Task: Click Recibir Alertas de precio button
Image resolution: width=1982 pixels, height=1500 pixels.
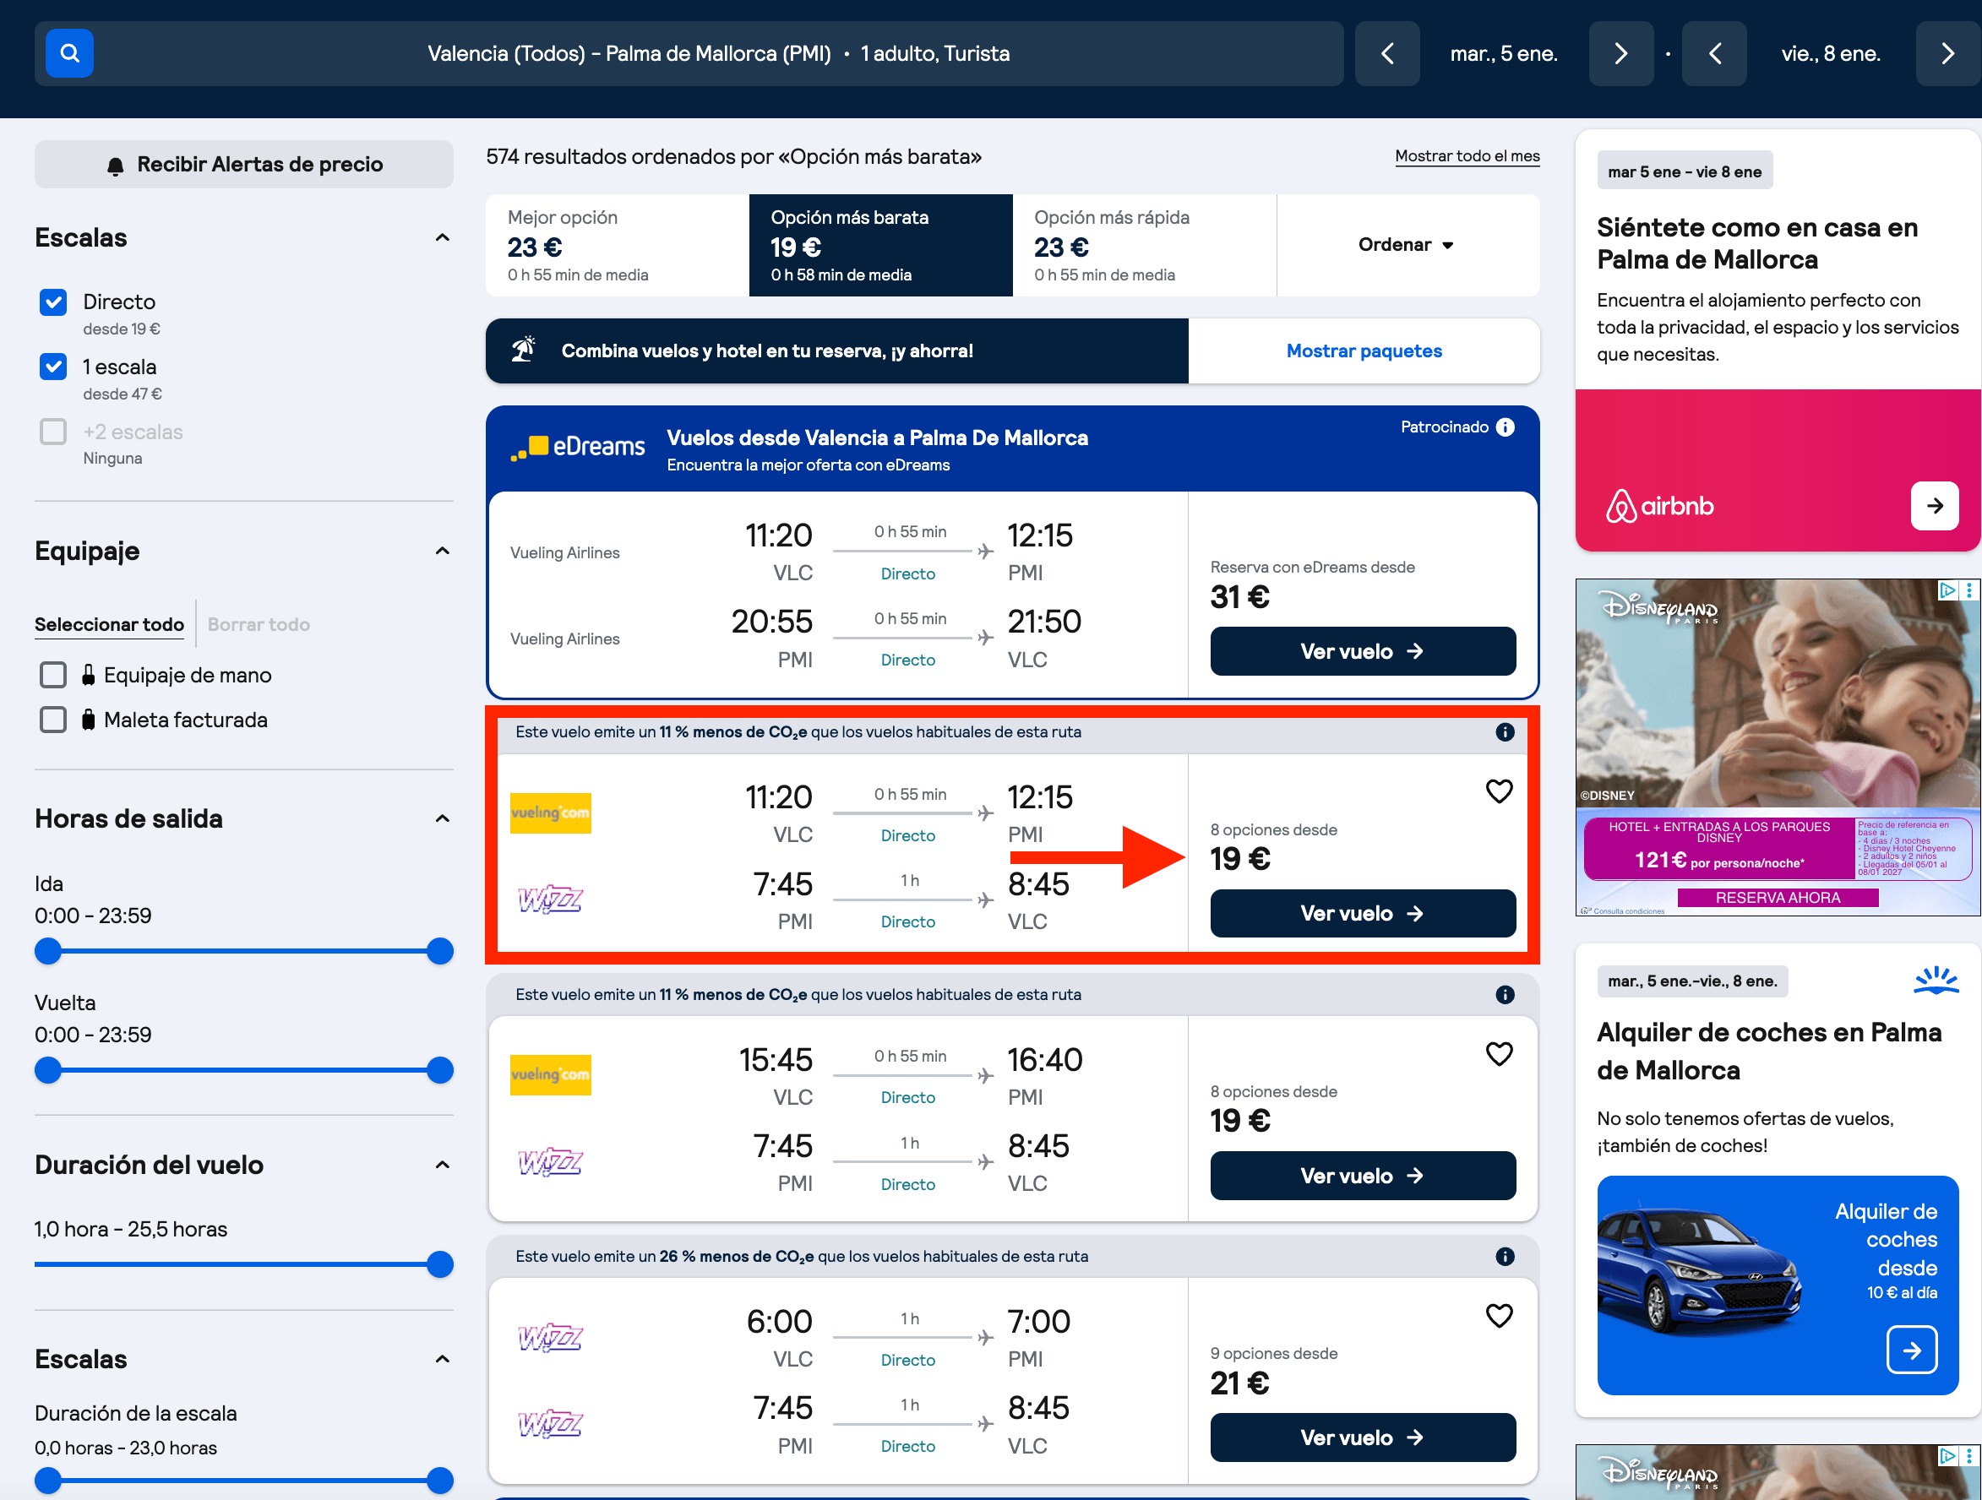Action: click(243, 164)
